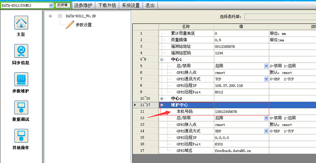Collapse the 中心1 group

[162, 60]
